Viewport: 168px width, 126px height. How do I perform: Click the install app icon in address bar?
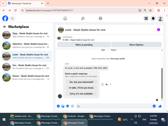click(x=140, y=10)
